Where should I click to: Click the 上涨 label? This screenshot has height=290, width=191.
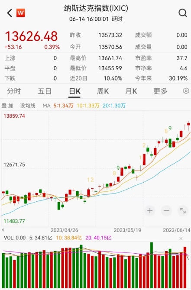click(10, 58)
